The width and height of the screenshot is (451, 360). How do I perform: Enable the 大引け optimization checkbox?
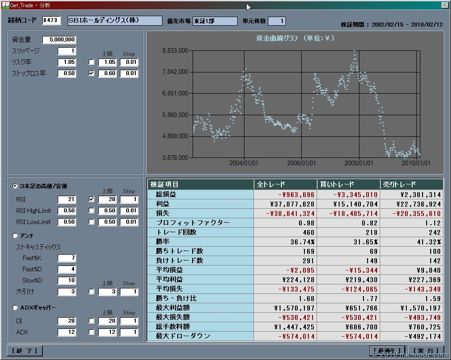(x=92, y=292)
